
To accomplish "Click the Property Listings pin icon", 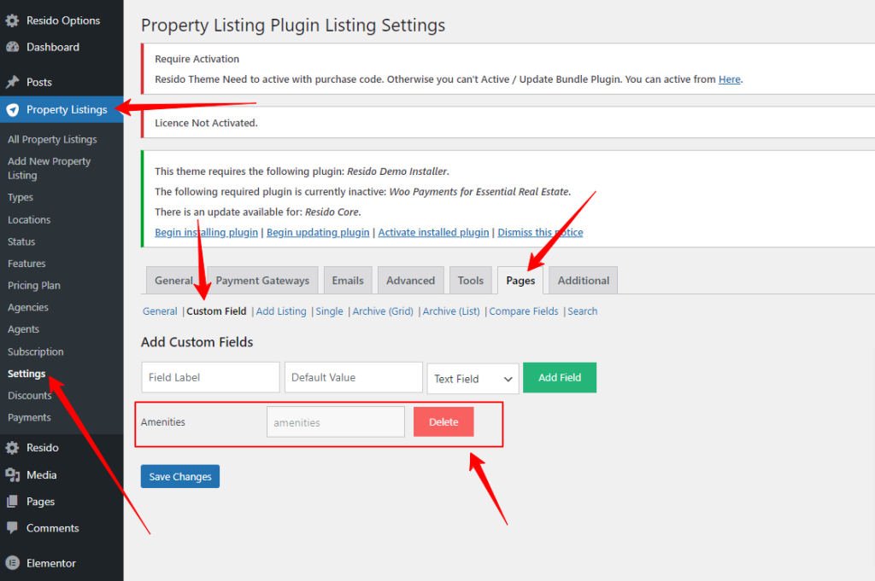I will click(15, 109).
